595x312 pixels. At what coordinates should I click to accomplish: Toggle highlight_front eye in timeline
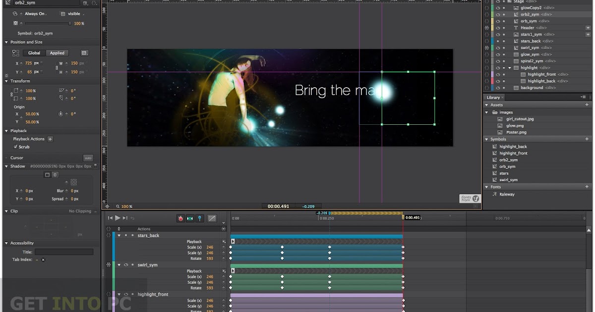[126, 294]
